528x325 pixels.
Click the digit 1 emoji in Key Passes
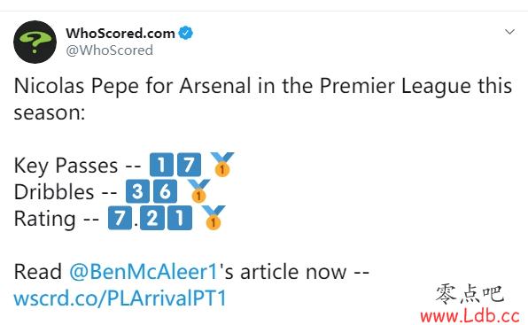coord(161,165)
